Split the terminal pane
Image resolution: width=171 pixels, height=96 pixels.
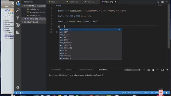click(x=149, y=70)
